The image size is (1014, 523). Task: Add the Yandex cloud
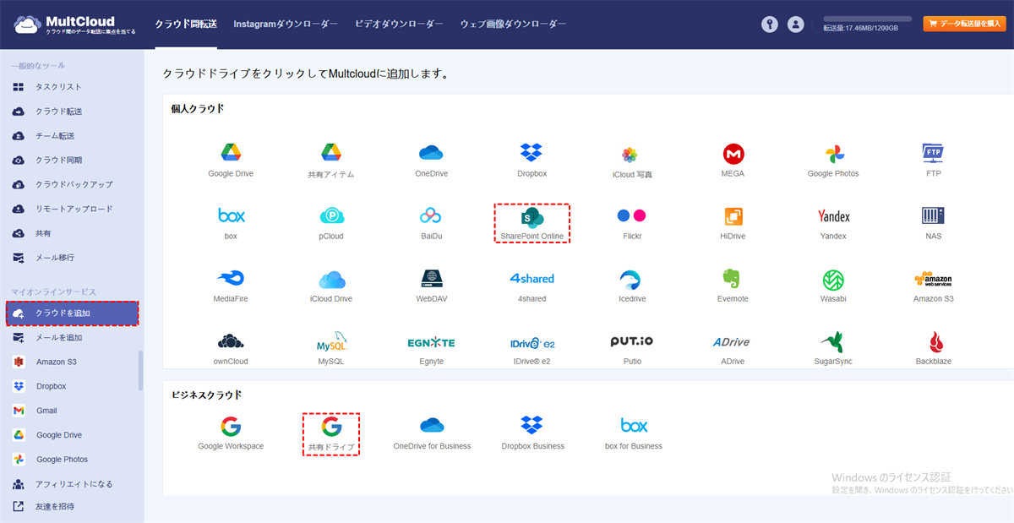(x=833, y=222)
